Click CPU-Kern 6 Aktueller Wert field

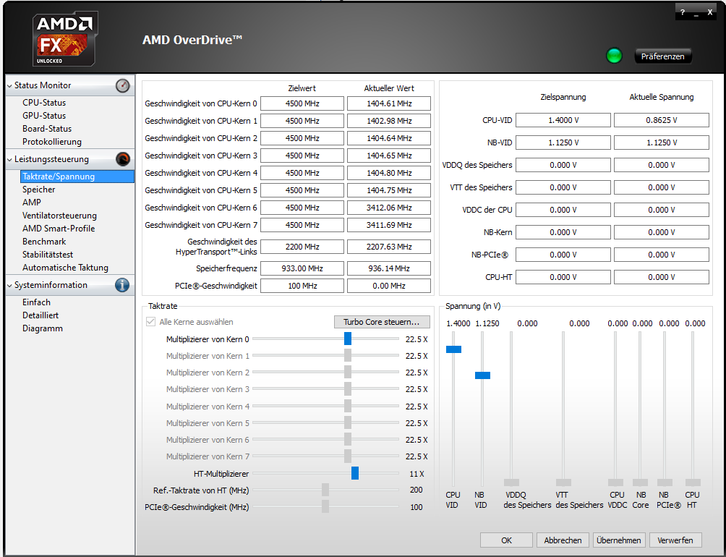[x=389, y=208]
